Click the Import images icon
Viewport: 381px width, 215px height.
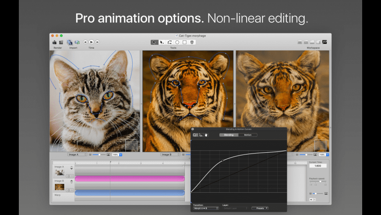tap(70, 43)
